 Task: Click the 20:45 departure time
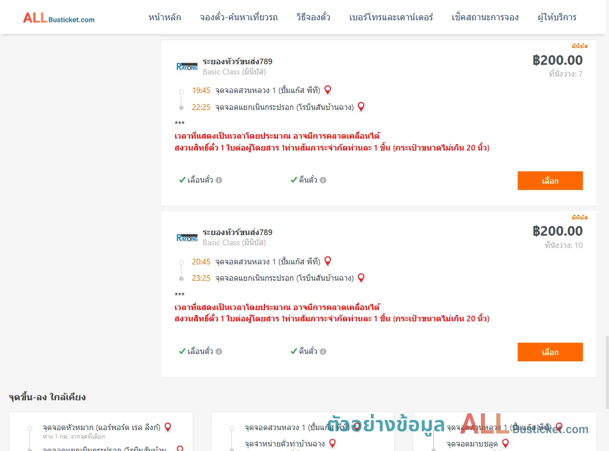coord(201,262)
